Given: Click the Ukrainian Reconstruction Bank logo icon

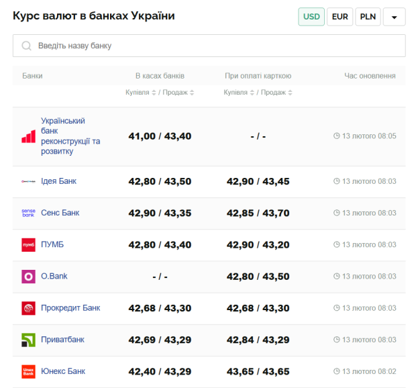Looking at the screenshot, I should pos(28,136).
